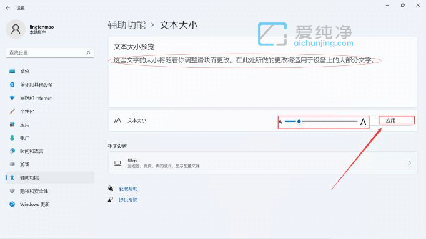Go to 网络和 Internet settings

50,98
